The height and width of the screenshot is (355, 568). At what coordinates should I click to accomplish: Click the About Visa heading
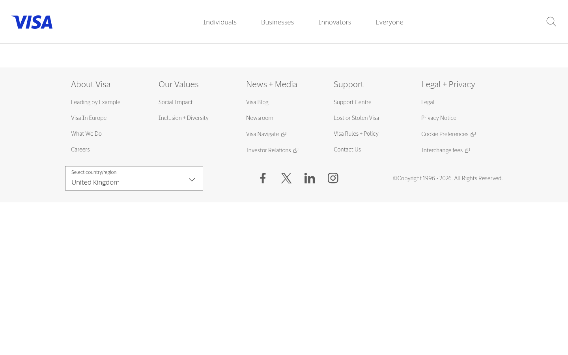click(91, 84)
